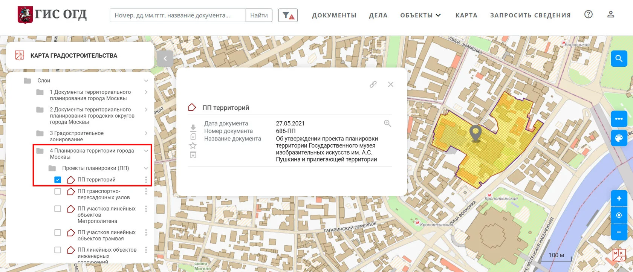Collapse the Проекты планировки (ПП) group
The height and width of the screenshot is (272, 633).
pyautogui.click(x=146, y=168)
